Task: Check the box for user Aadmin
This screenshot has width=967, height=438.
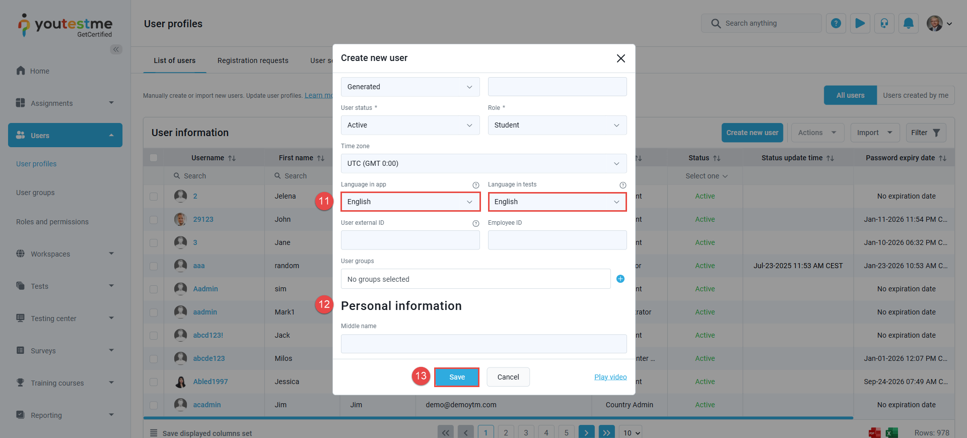Action: pyautogui.click(x=154, y=289)
